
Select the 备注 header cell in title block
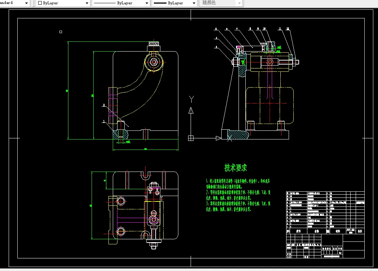[x=360, y=231]
